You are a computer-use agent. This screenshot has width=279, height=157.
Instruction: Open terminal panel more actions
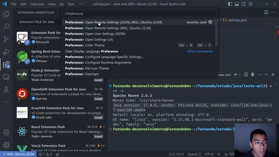(x=260, y=75)
